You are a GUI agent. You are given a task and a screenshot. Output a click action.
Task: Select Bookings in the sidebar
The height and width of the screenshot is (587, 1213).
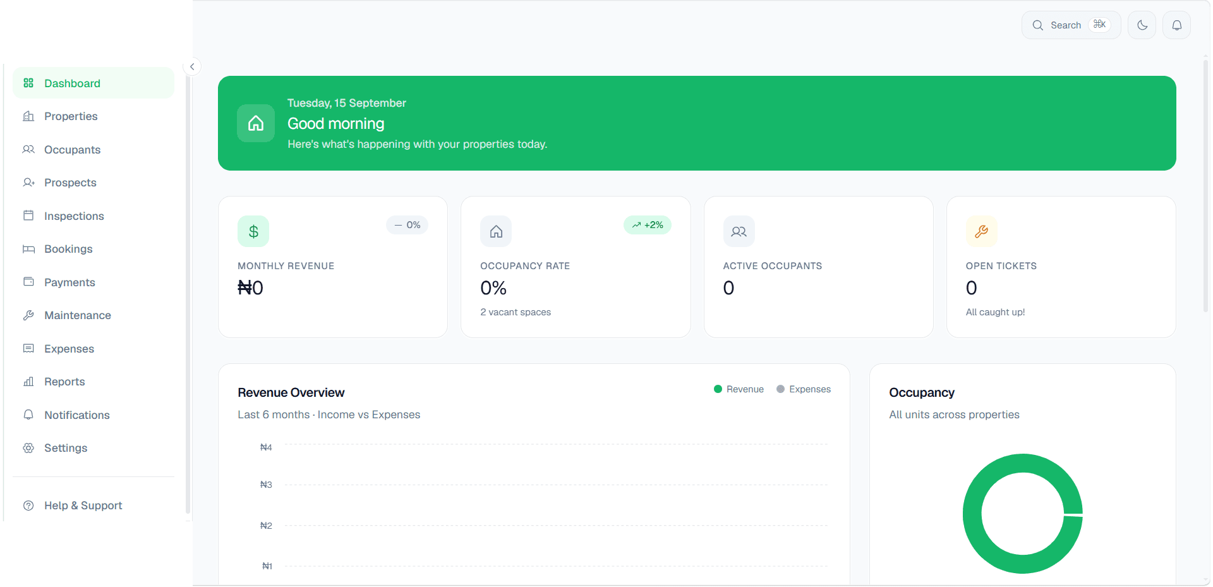pos(94,249)
